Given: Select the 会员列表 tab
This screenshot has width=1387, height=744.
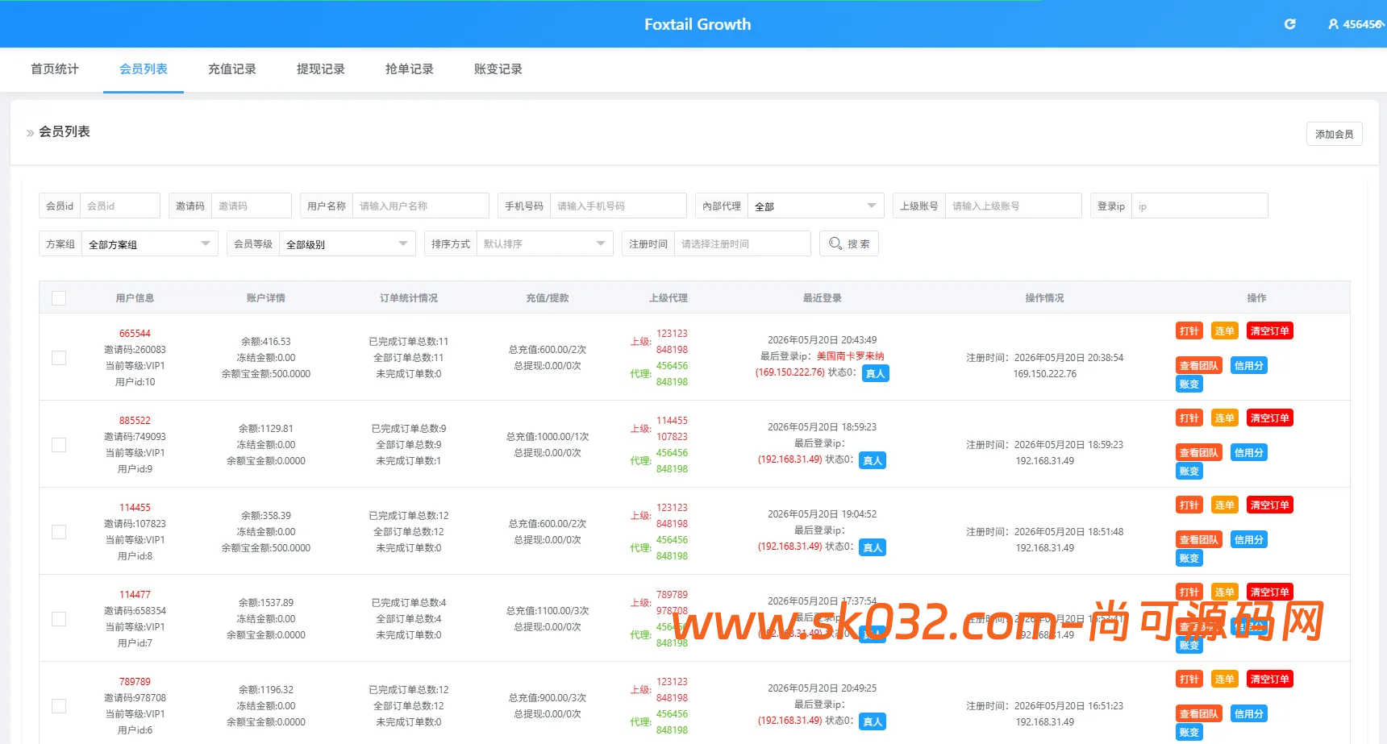Looking at the screenshot, I should [x=144, y=69].
